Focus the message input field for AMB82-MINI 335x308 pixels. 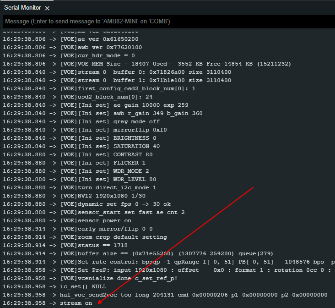(x=167, y=22)
